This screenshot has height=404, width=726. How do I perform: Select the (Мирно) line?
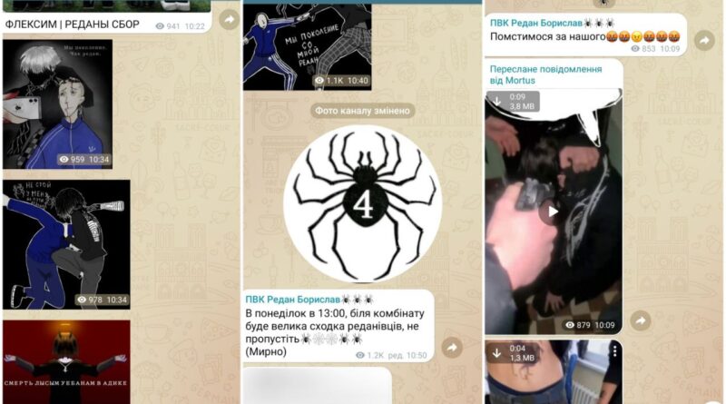pos(266,352)
